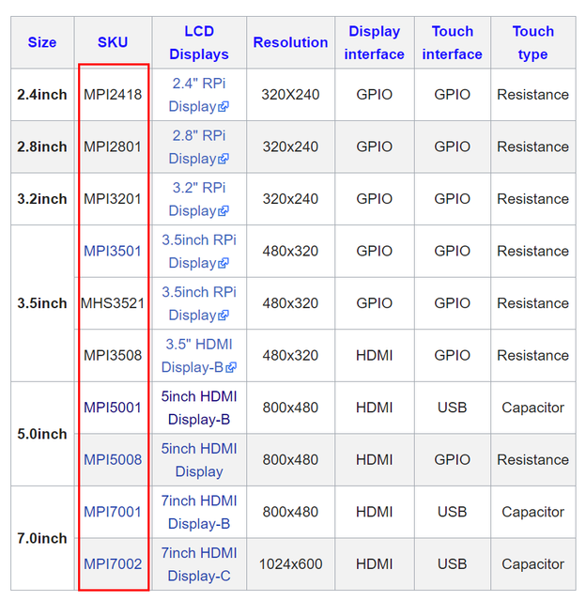Select the 5.0inch size cell
The height and width of the screenshot is (601, 586).
tap(42, 434)
